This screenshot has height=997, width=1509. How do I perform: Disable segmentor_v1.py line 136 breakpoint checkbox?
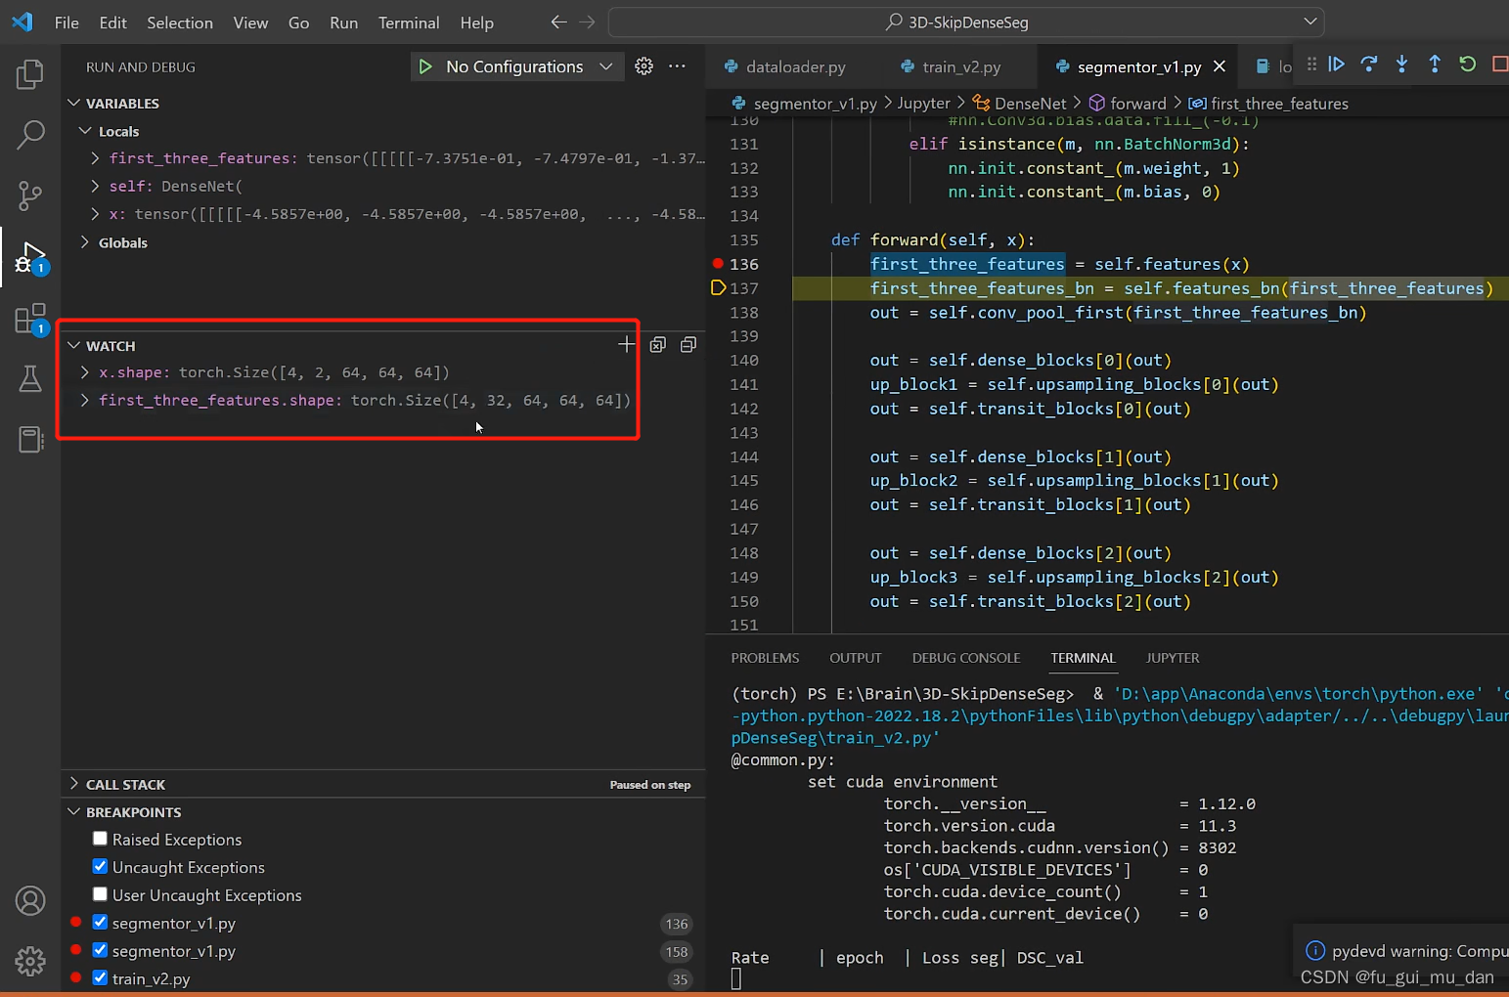100,922
